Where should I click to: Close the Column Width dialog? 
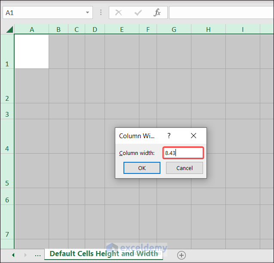194,136
